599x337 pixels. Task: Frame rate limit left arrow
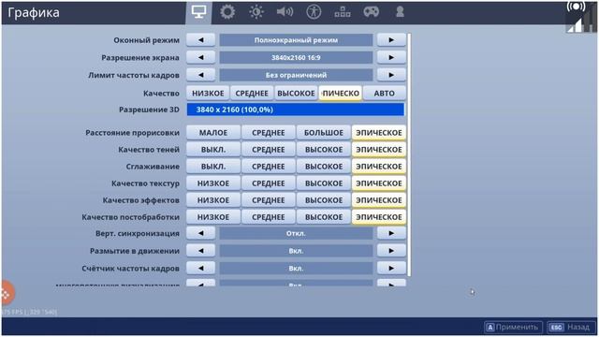201,75
